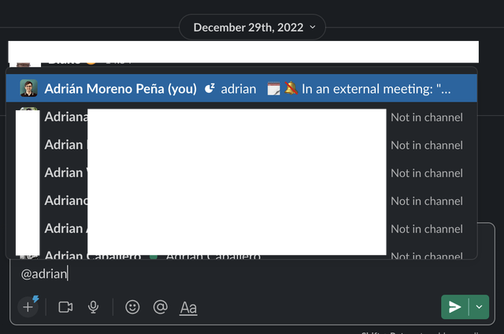Image resolution: width=504 pixels, height=334 pixels.
Task: Expand the December 29th, 2022 date menu
Action: (251, 27)
